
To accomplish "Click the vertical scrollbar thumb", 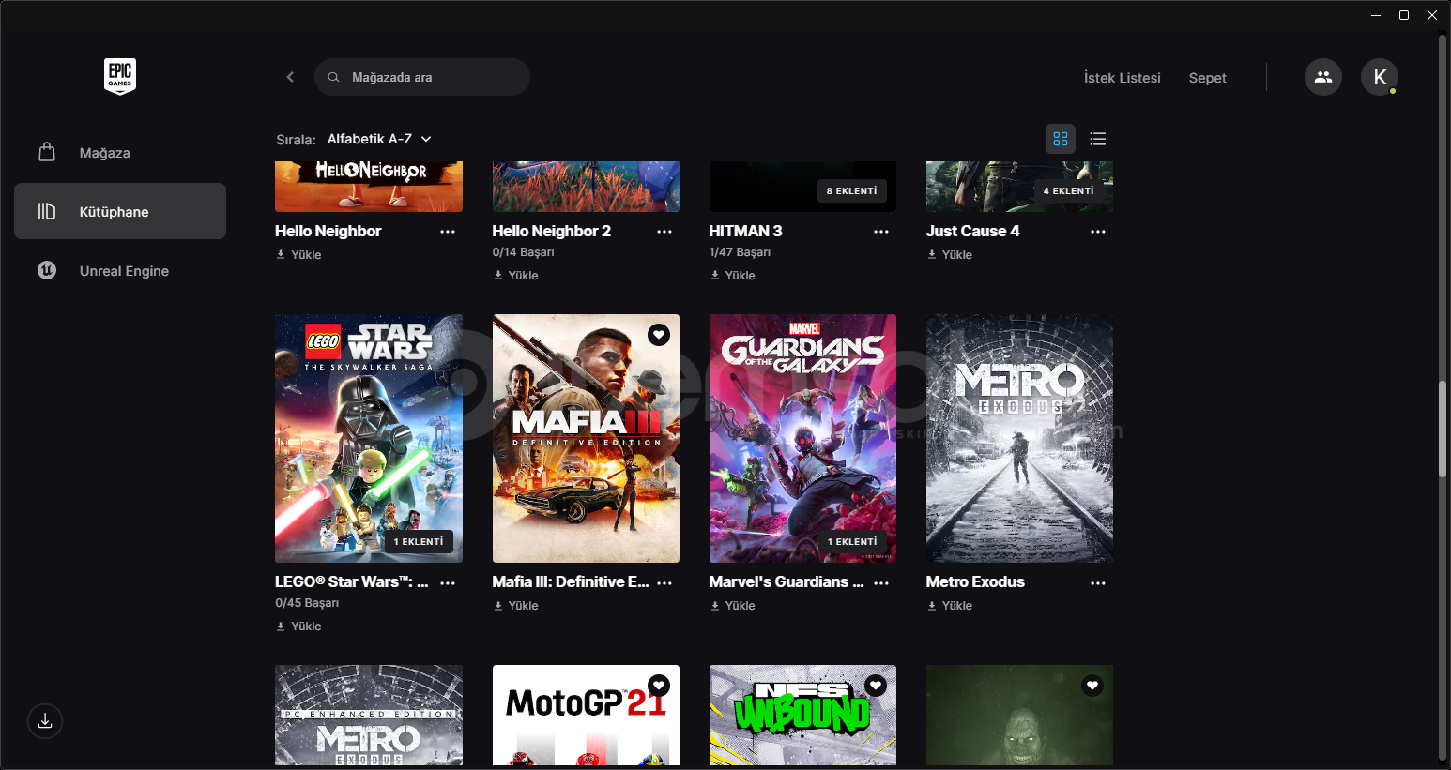I will pyautogui.click(x=1443, y=430).
